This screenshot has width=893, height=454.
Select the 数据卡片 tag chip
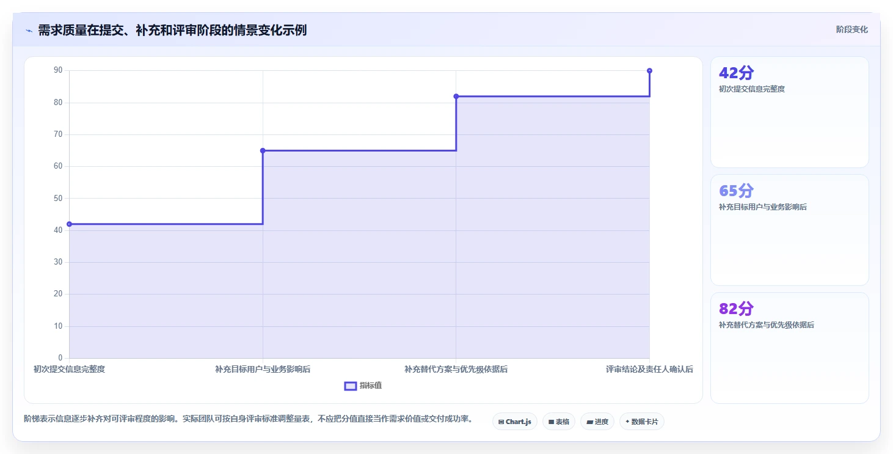(641, 422)
